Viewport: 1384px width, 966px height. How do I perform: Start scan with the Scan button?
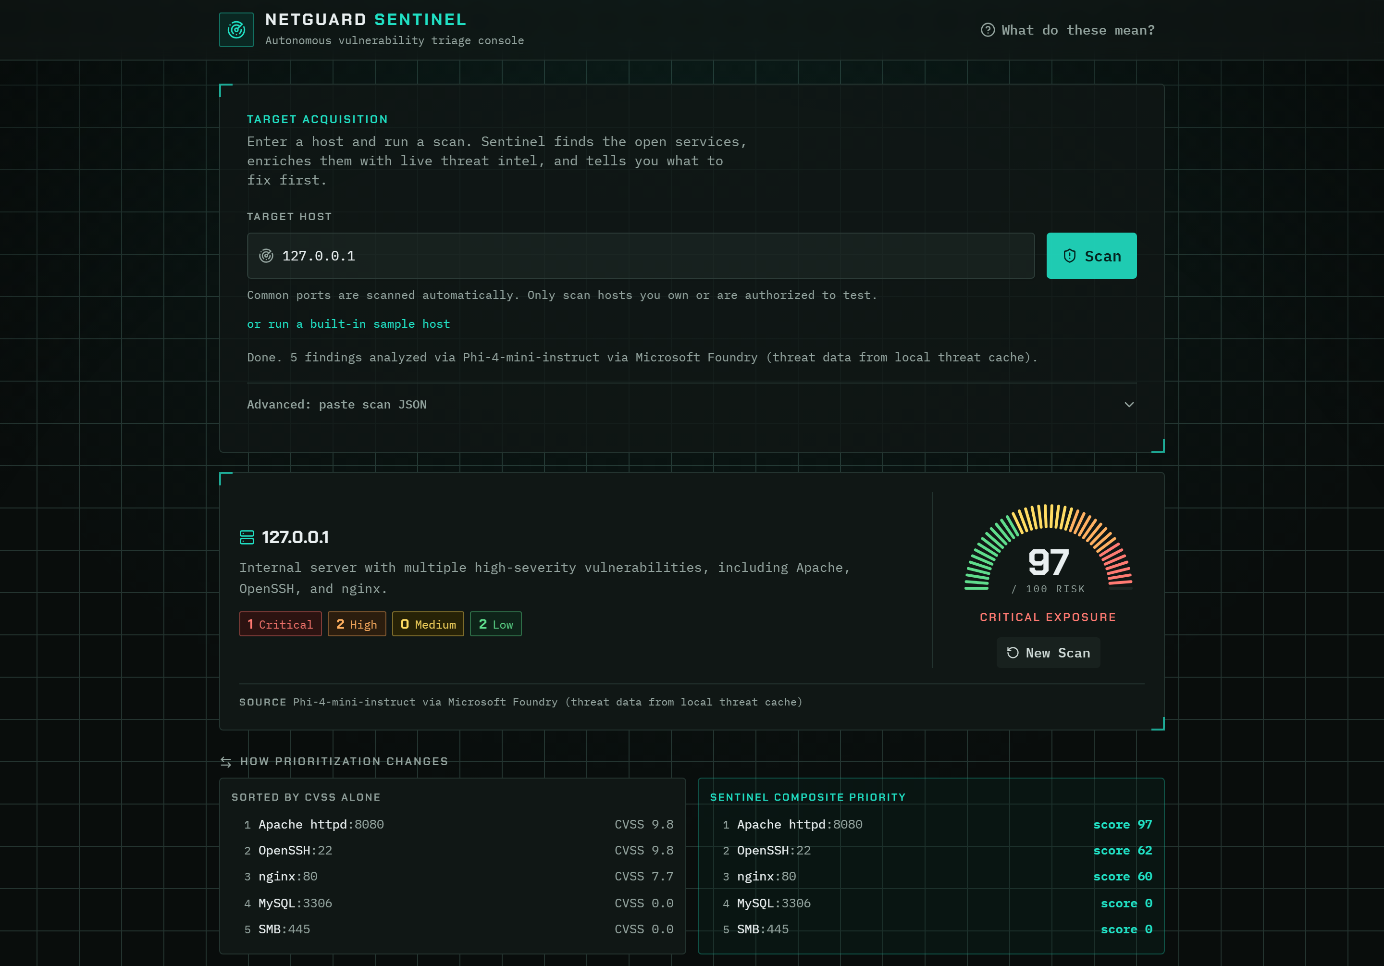1092,256
